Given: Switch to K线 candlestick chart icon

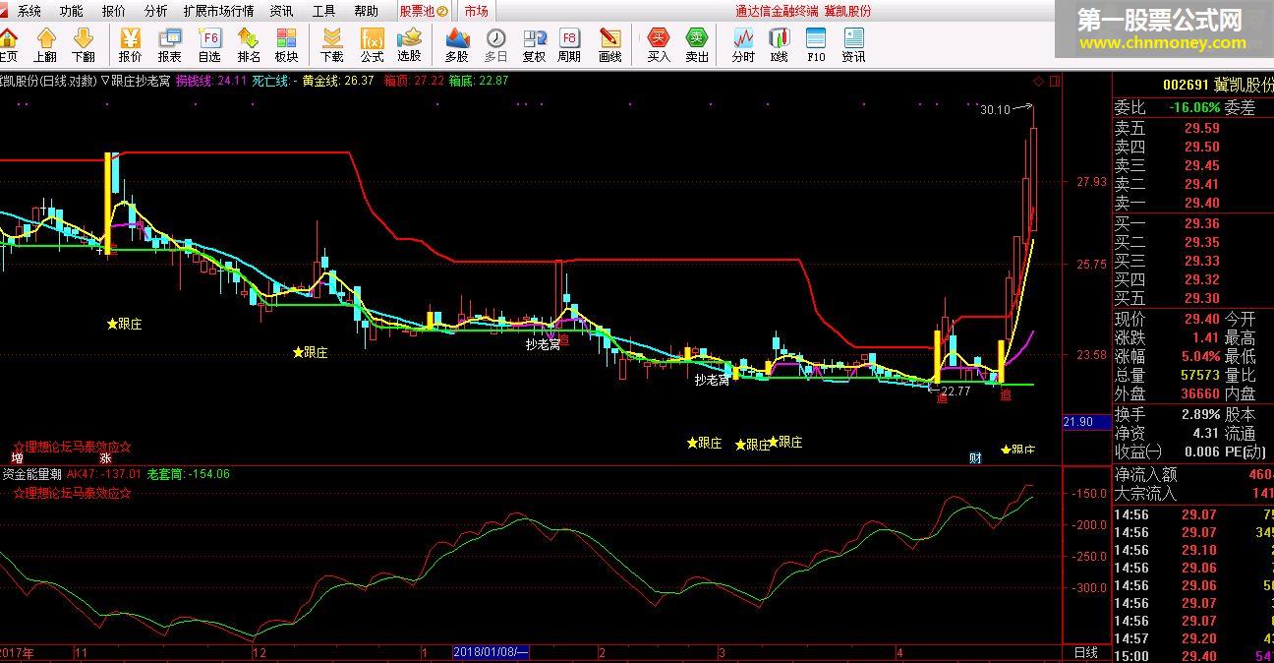Looking at the screenshot, I should [x=780, y=44].
